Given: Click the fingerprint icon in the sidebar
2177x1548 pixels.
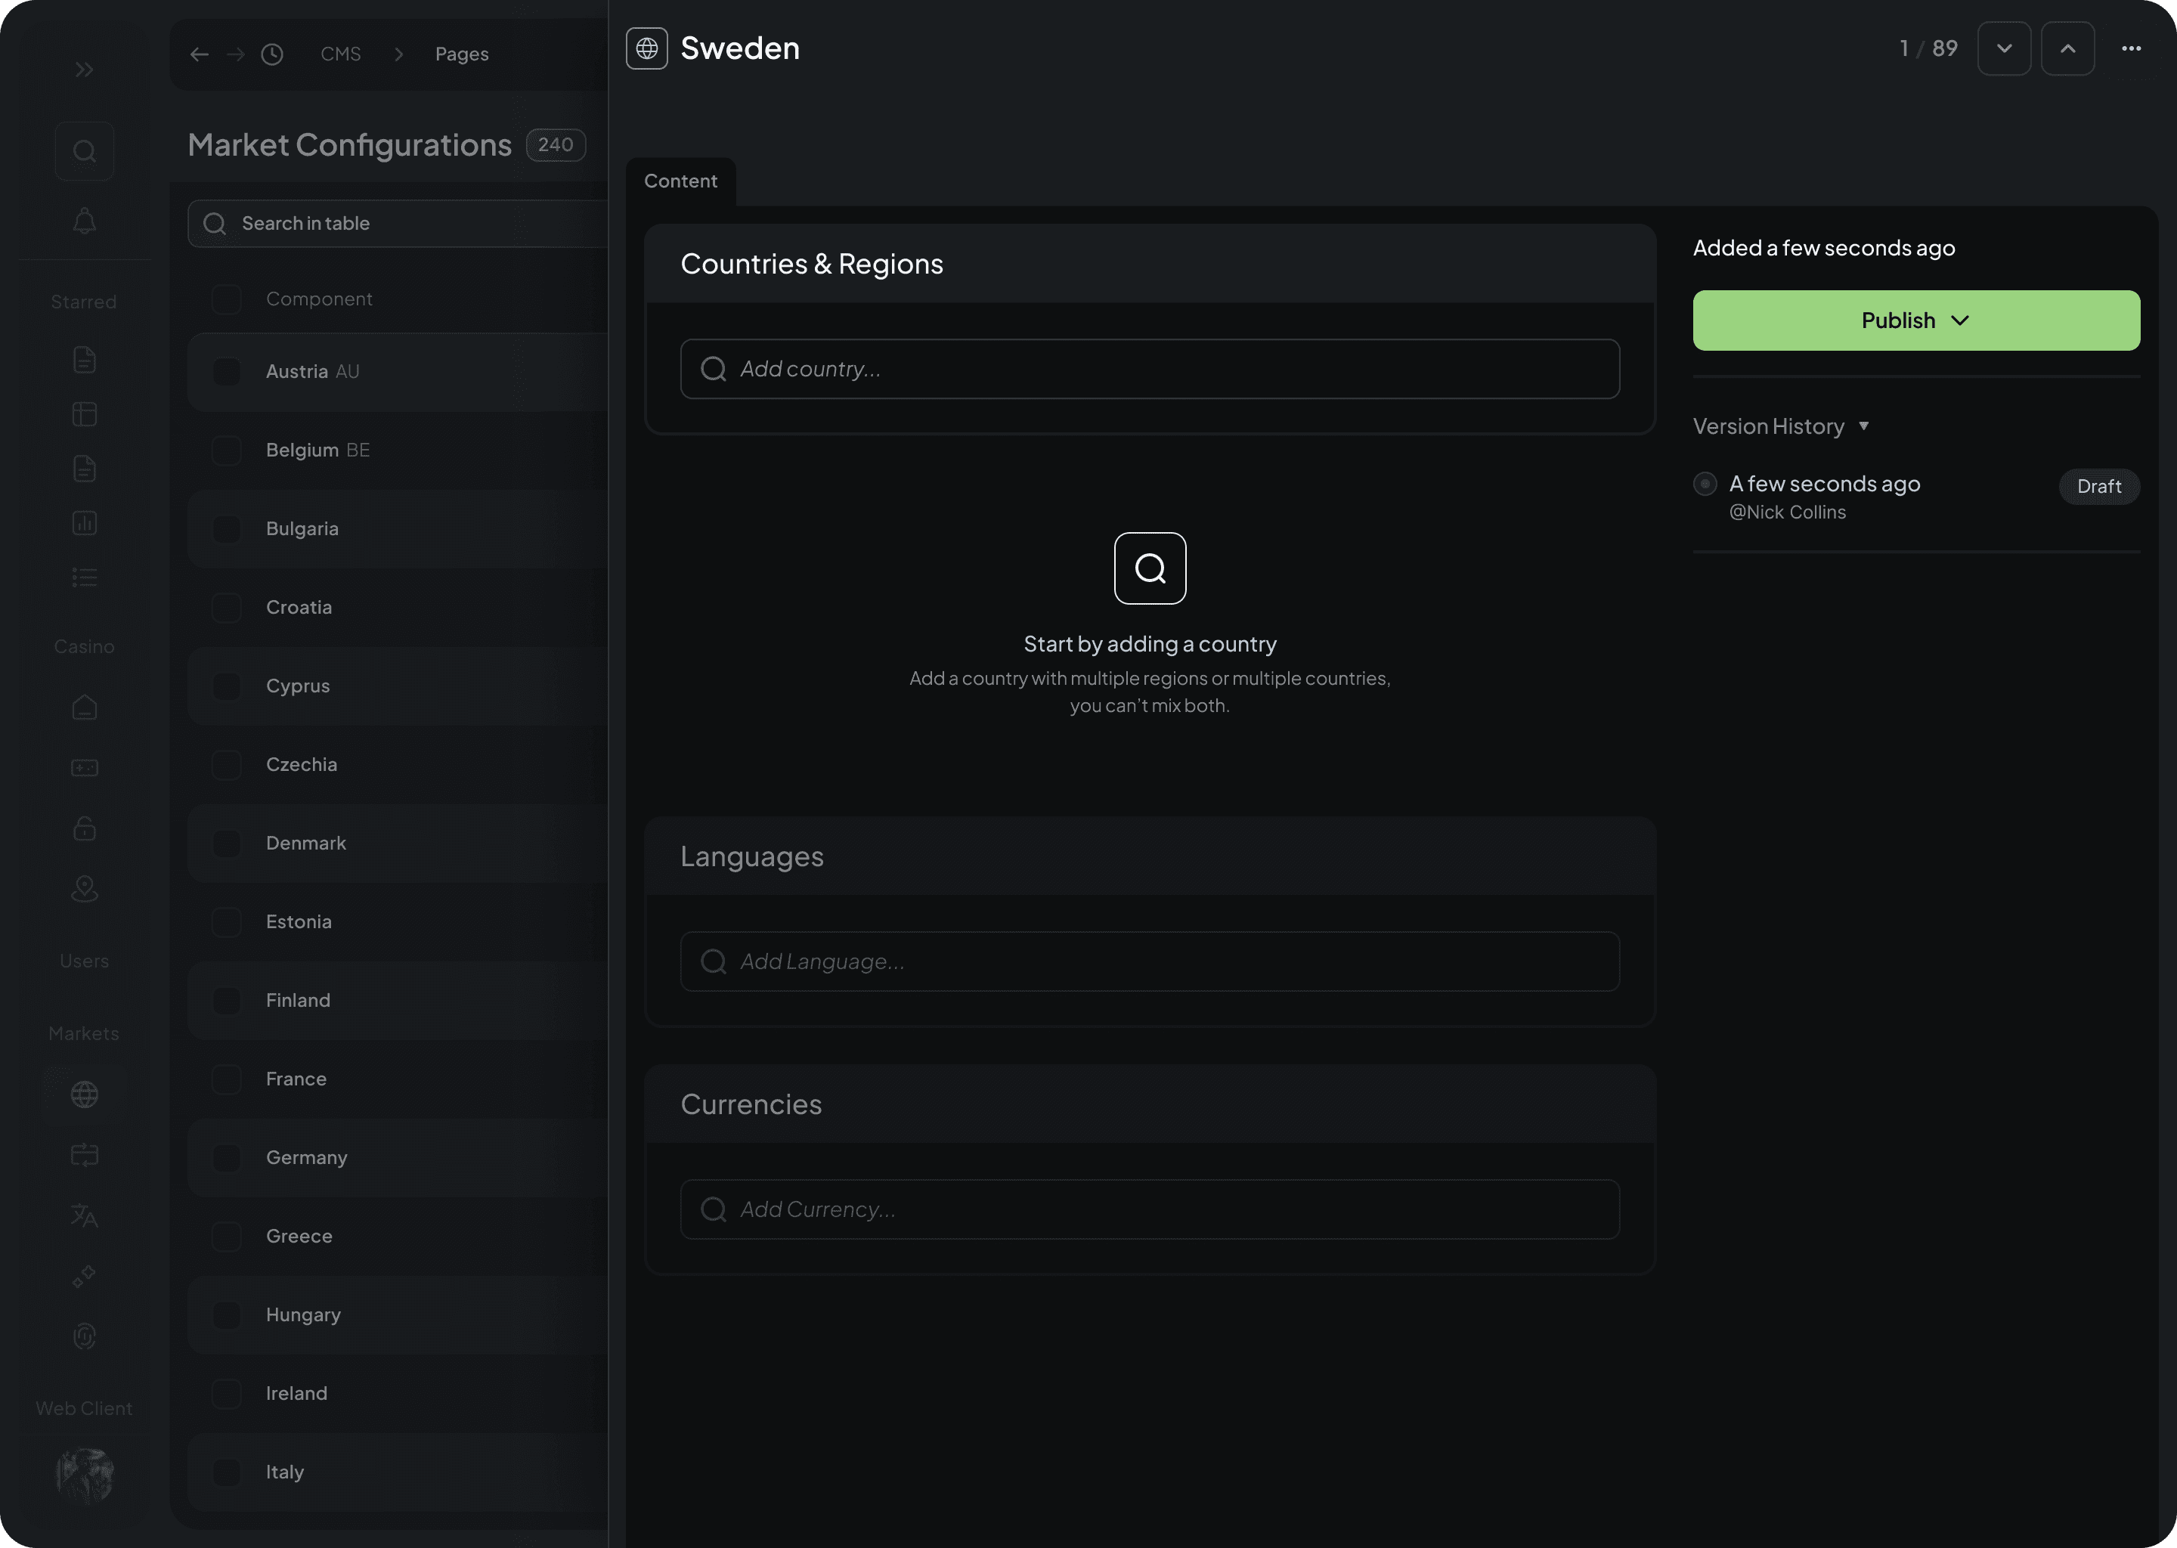Looking at the screenshot, I should tap(85, 1336).
